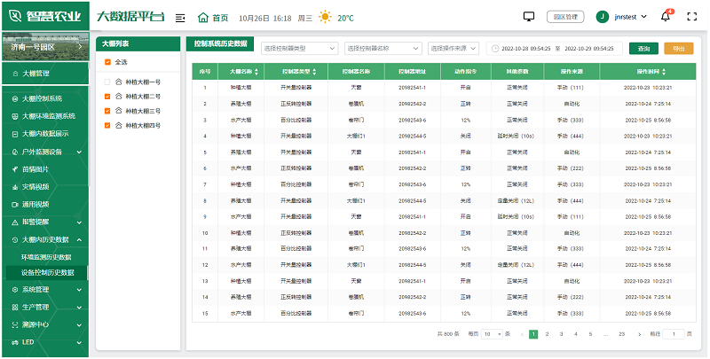The width and height of the screenshot is (710, 359).
Task: Open 选择控制器类型 dropdown
Action: [299, 48]
